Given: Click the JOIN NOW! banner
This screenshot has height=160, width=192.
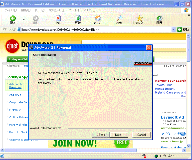Looking at the screenshot, I should (x=90, y=144).
